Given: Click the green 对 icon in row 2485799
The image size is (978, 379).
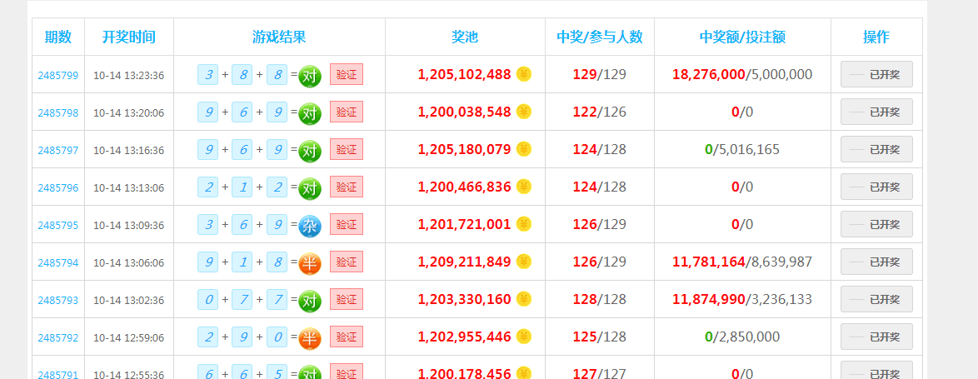Looking at the screenshot, I should coord(310,75).
